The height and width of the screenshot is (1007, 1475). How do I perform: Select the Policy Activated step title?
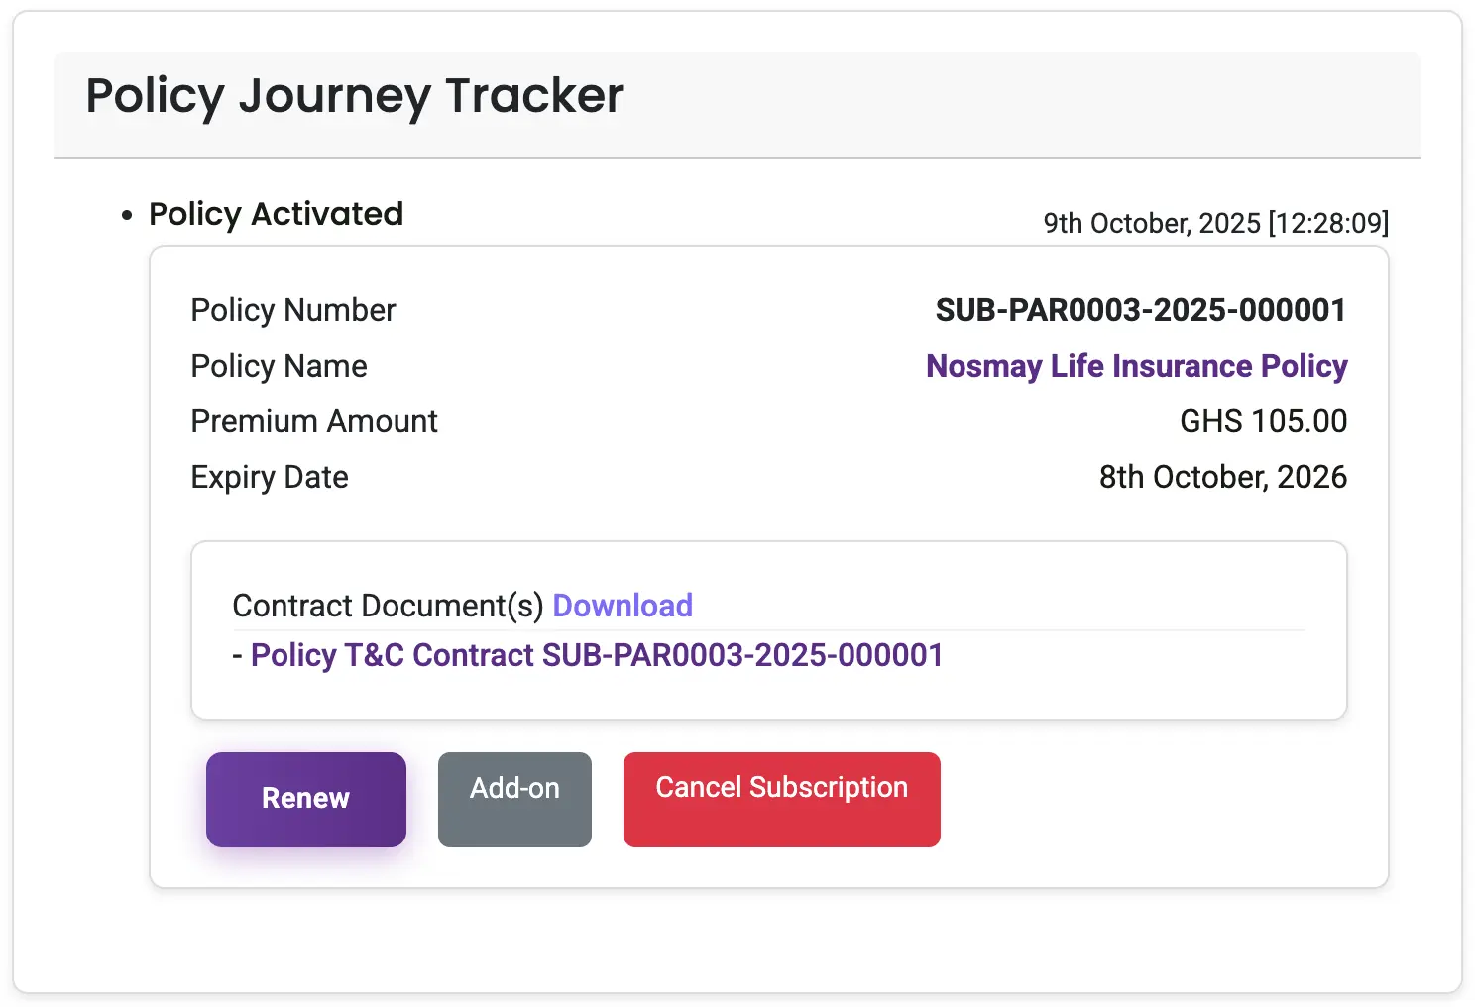pyautogui.click(x=276, y=214)
